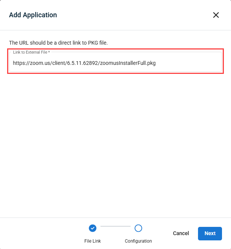Place cursor on version 6.5.11.62892 in URL
Viewport: 231px width, 249px height.
coord(82,63)
